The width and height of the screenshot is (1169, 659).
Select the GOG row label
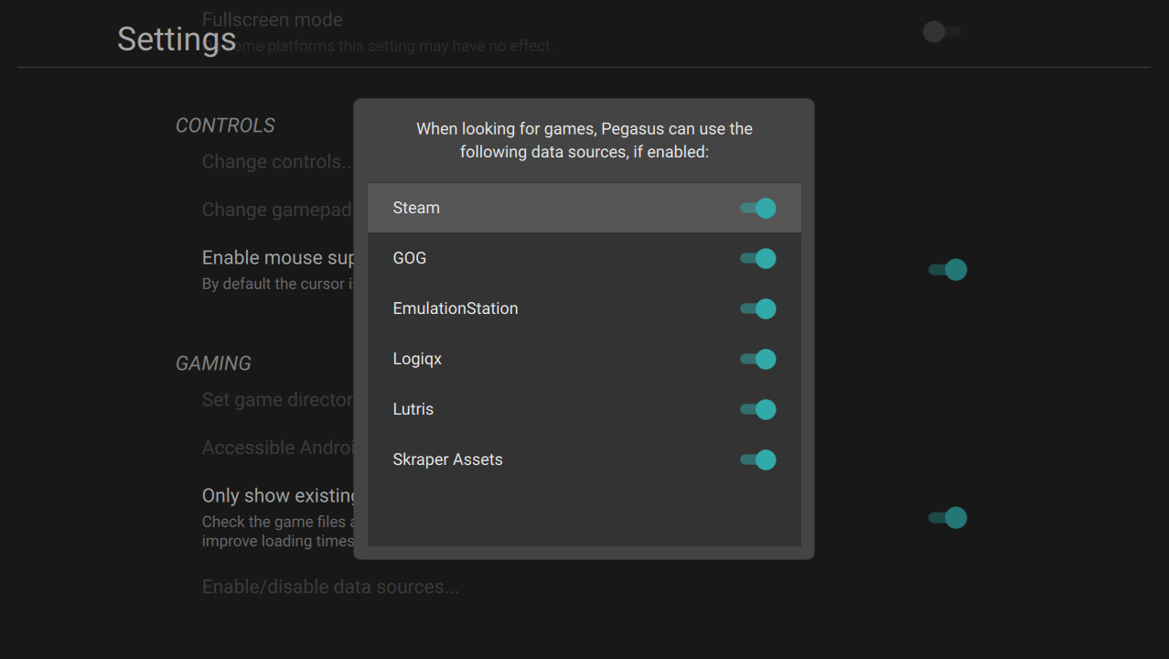(x=410, y=258)
